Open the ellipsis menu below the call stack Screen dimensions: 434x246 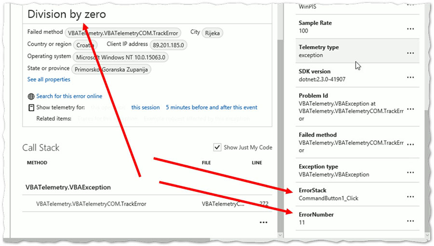click(263, 222)
